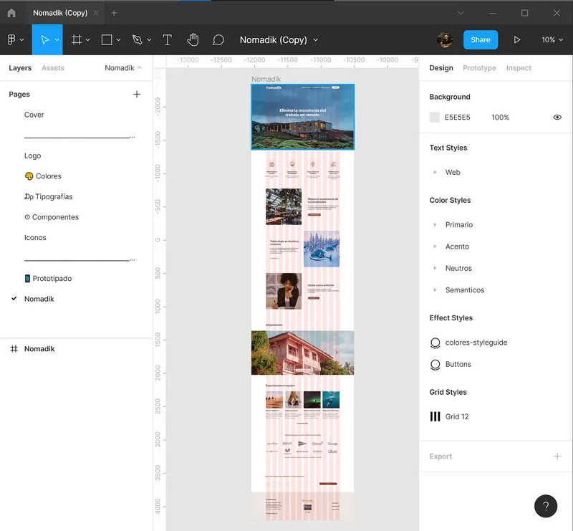Select the Nomadik frame label on canvas
This screenshot has height=531, width=573.
266,79
